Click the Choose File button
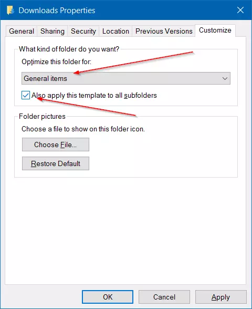 pos(56,145)
